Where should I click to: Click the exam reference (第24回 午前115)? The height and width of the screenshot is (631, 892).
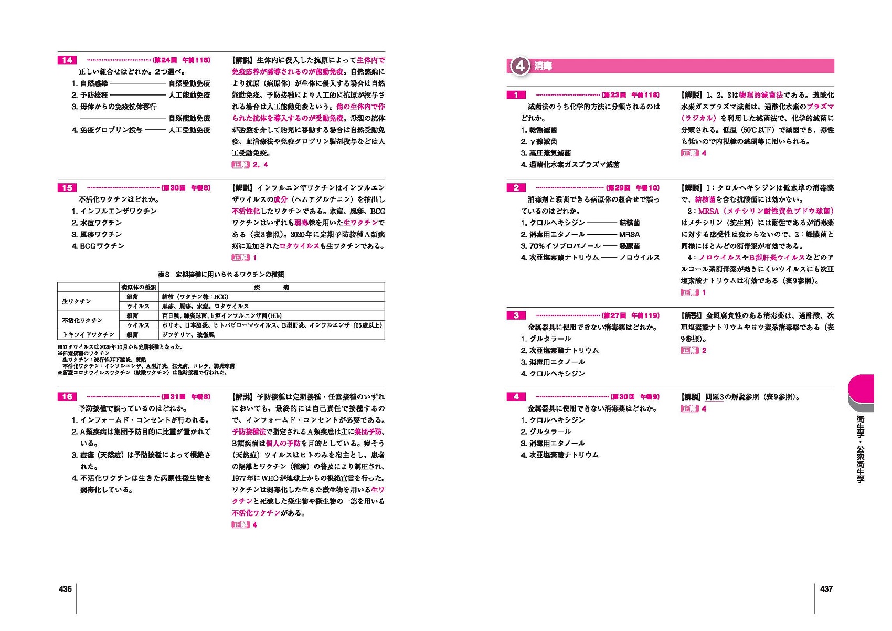181,60
